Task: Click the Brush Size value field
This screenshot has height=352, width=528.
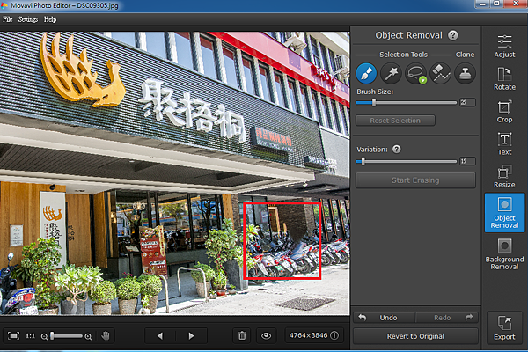Action: (467, 102)
